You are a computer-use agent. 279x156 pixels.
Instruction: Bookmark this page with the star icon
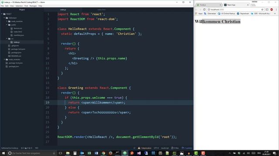(x=262, y=10)
